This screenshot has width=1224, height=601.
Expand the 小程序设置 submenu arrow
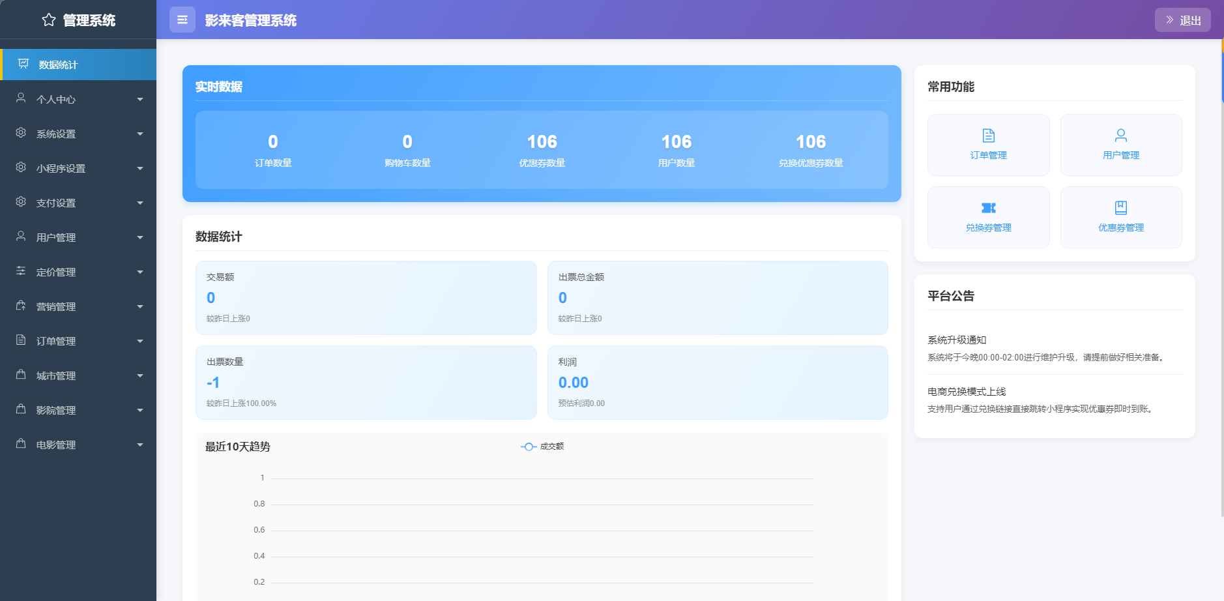tap(140, 169)
